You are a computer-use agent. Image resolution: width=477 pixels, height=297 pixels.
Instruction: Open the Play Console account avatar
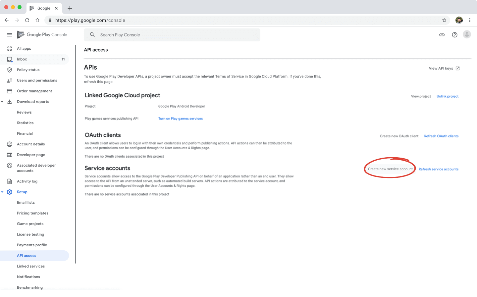coord(467,34)
